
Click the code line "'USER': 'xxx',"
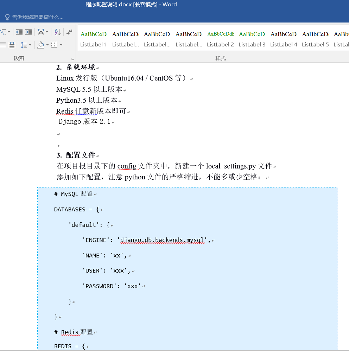107,271
